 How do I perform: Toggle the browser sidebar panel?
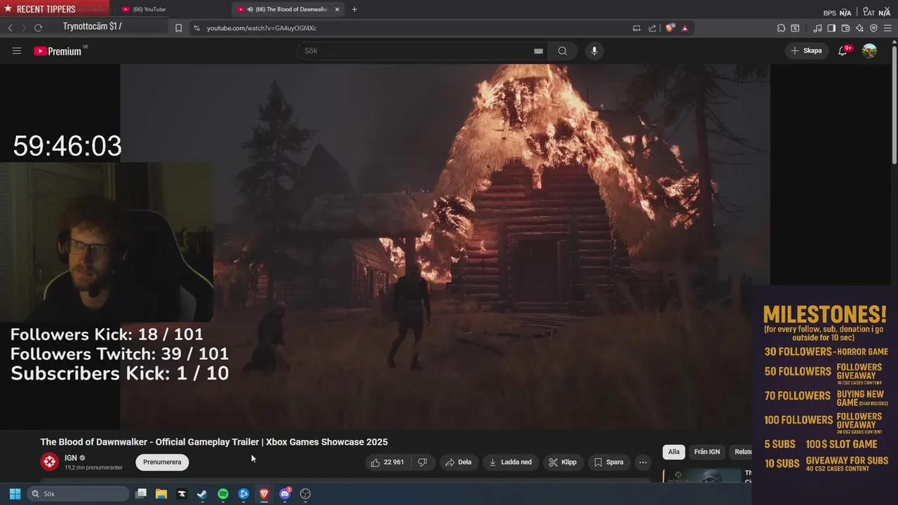831,28
